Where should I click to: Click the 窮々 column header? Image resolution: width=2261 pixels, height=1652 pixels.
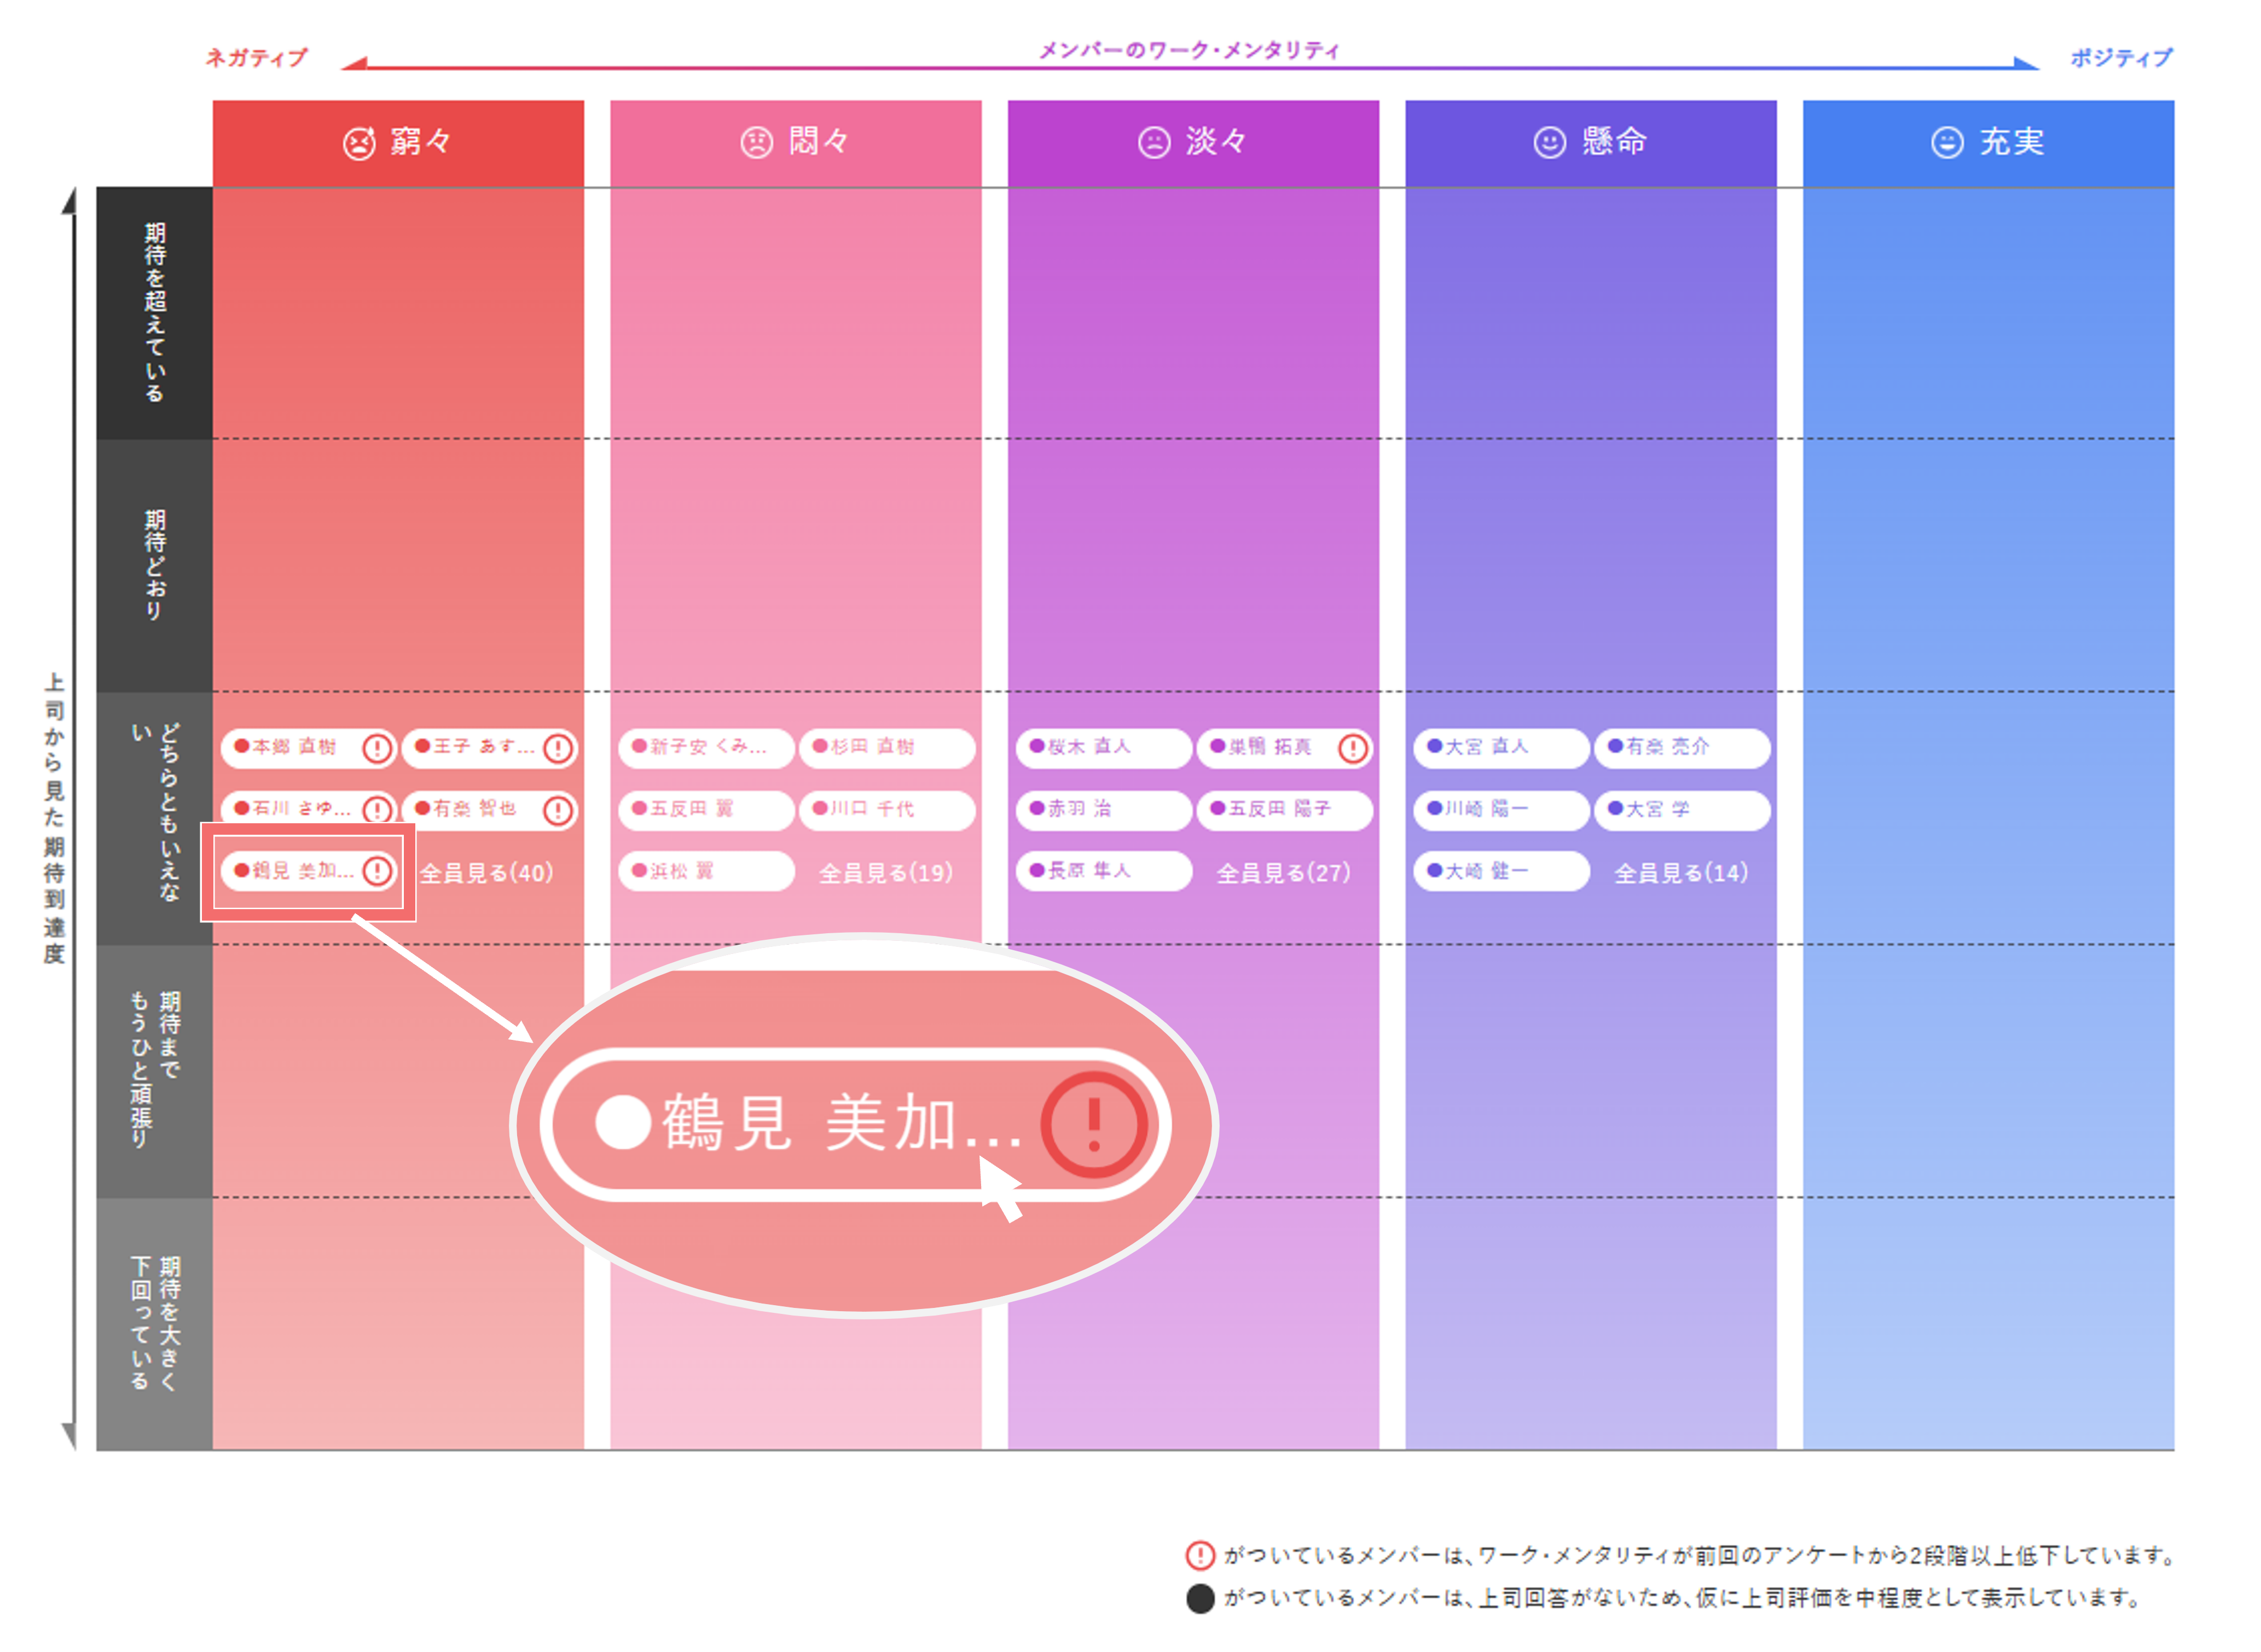click(x=398, y=143)
